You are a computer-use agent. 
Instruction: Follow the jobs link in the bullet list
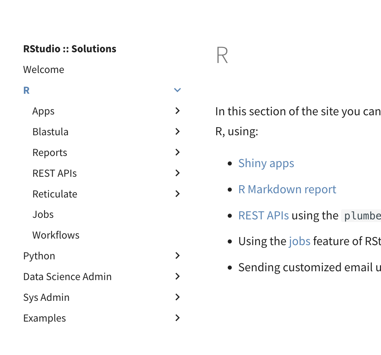click(x=299, y=241)
